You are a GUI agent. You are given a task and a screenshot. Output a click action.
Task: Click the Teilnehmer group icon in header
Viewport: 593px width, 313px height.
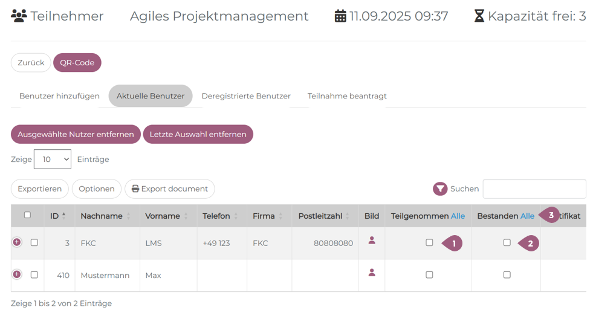[x=19, y=16]
